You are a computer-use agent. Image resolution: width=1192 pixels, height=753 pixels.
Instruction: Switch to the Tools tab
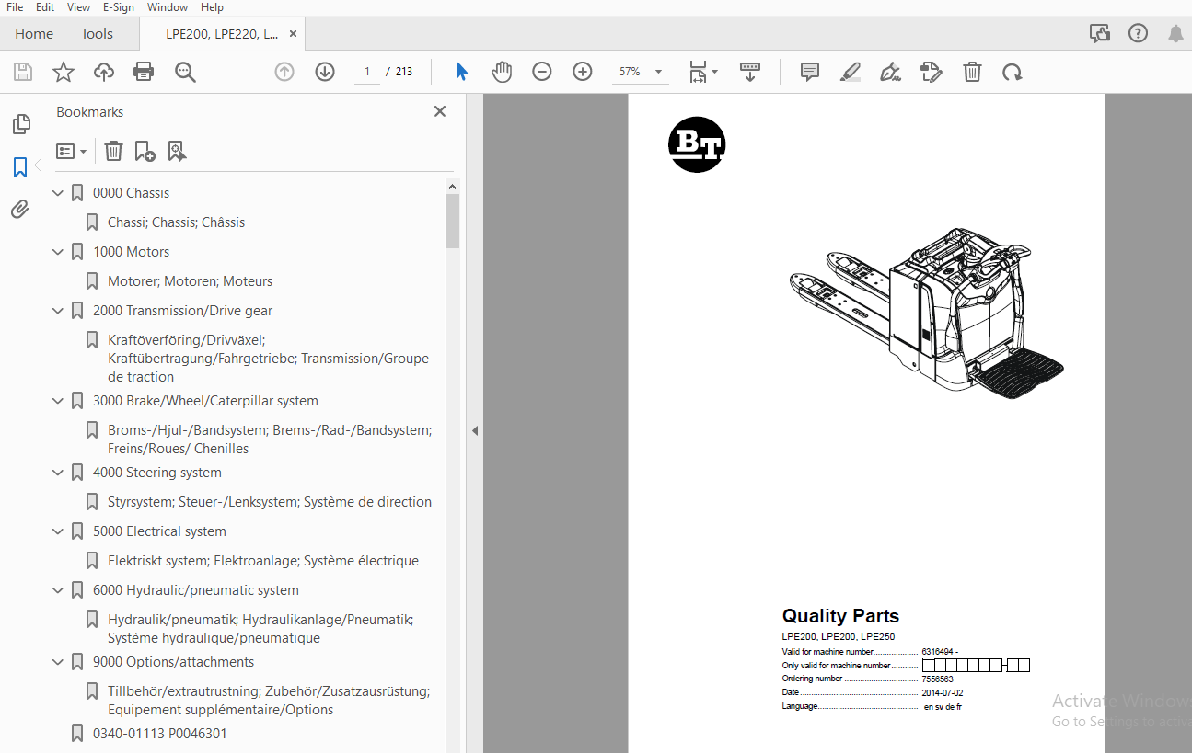[97, 34]
